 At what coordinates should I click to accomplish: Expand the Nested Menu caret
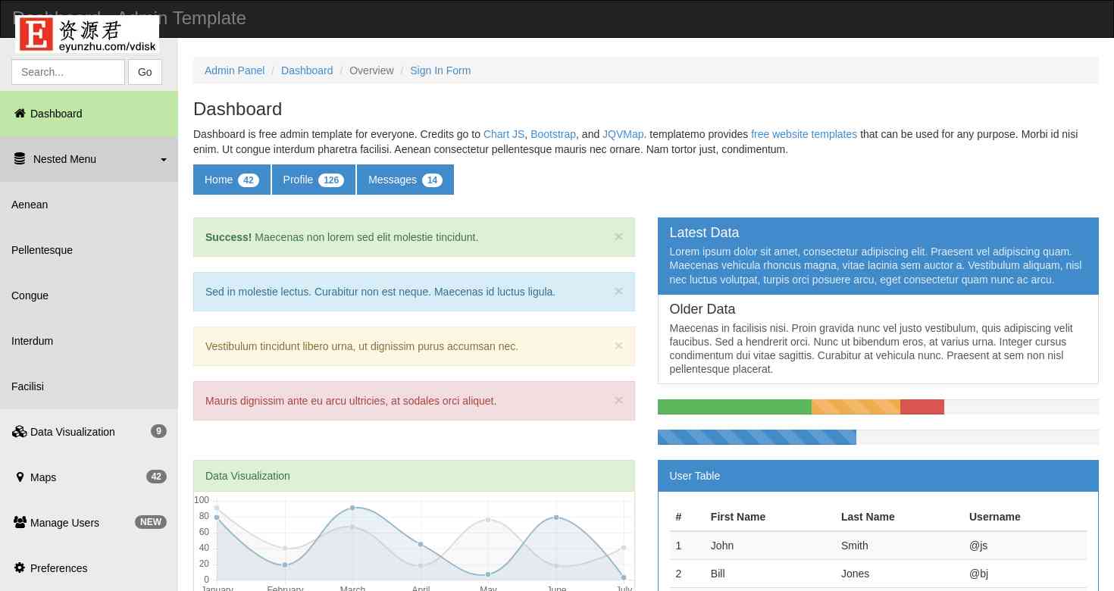click(x=163, y=160)
